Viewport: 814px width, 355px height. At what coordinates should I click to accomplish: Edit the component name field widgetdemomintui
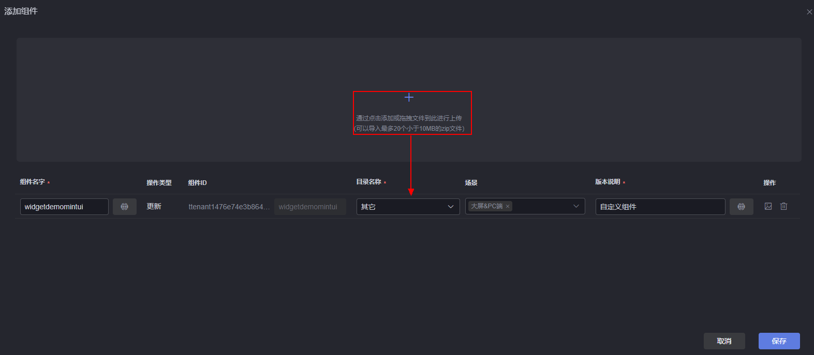click(64, 207)
